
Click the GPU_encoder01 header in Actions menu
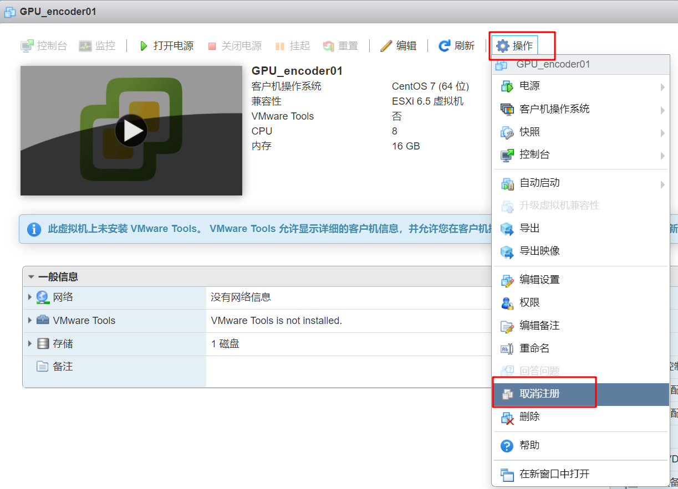tap(581, 64)
